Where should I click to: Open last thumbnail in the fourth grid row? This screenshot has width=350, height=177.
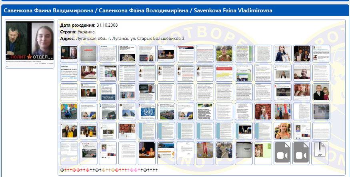322,112
